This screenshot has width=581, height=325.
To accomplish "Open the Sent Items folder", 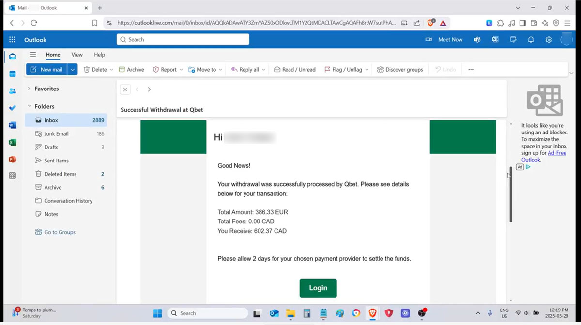I will [x=66, y=161].
